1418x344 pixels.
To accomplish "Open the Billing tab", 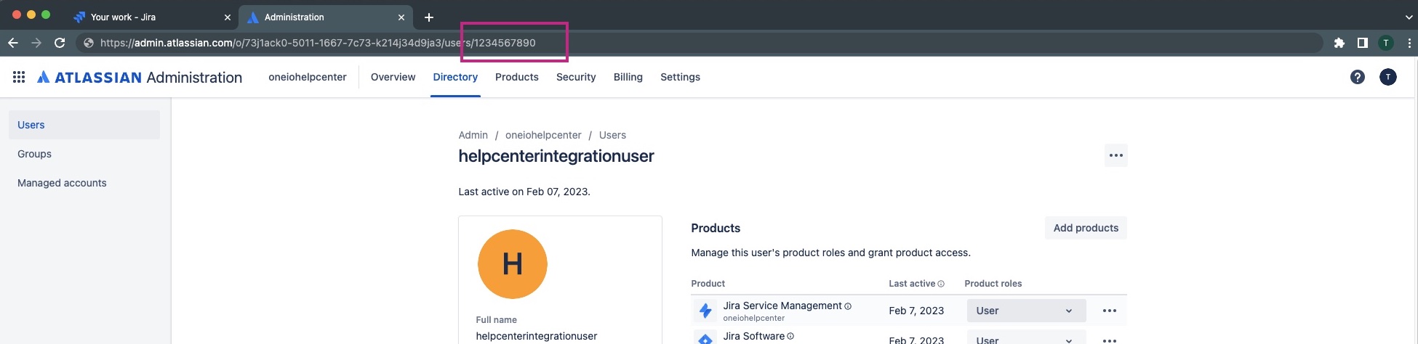I will (628, 77).
